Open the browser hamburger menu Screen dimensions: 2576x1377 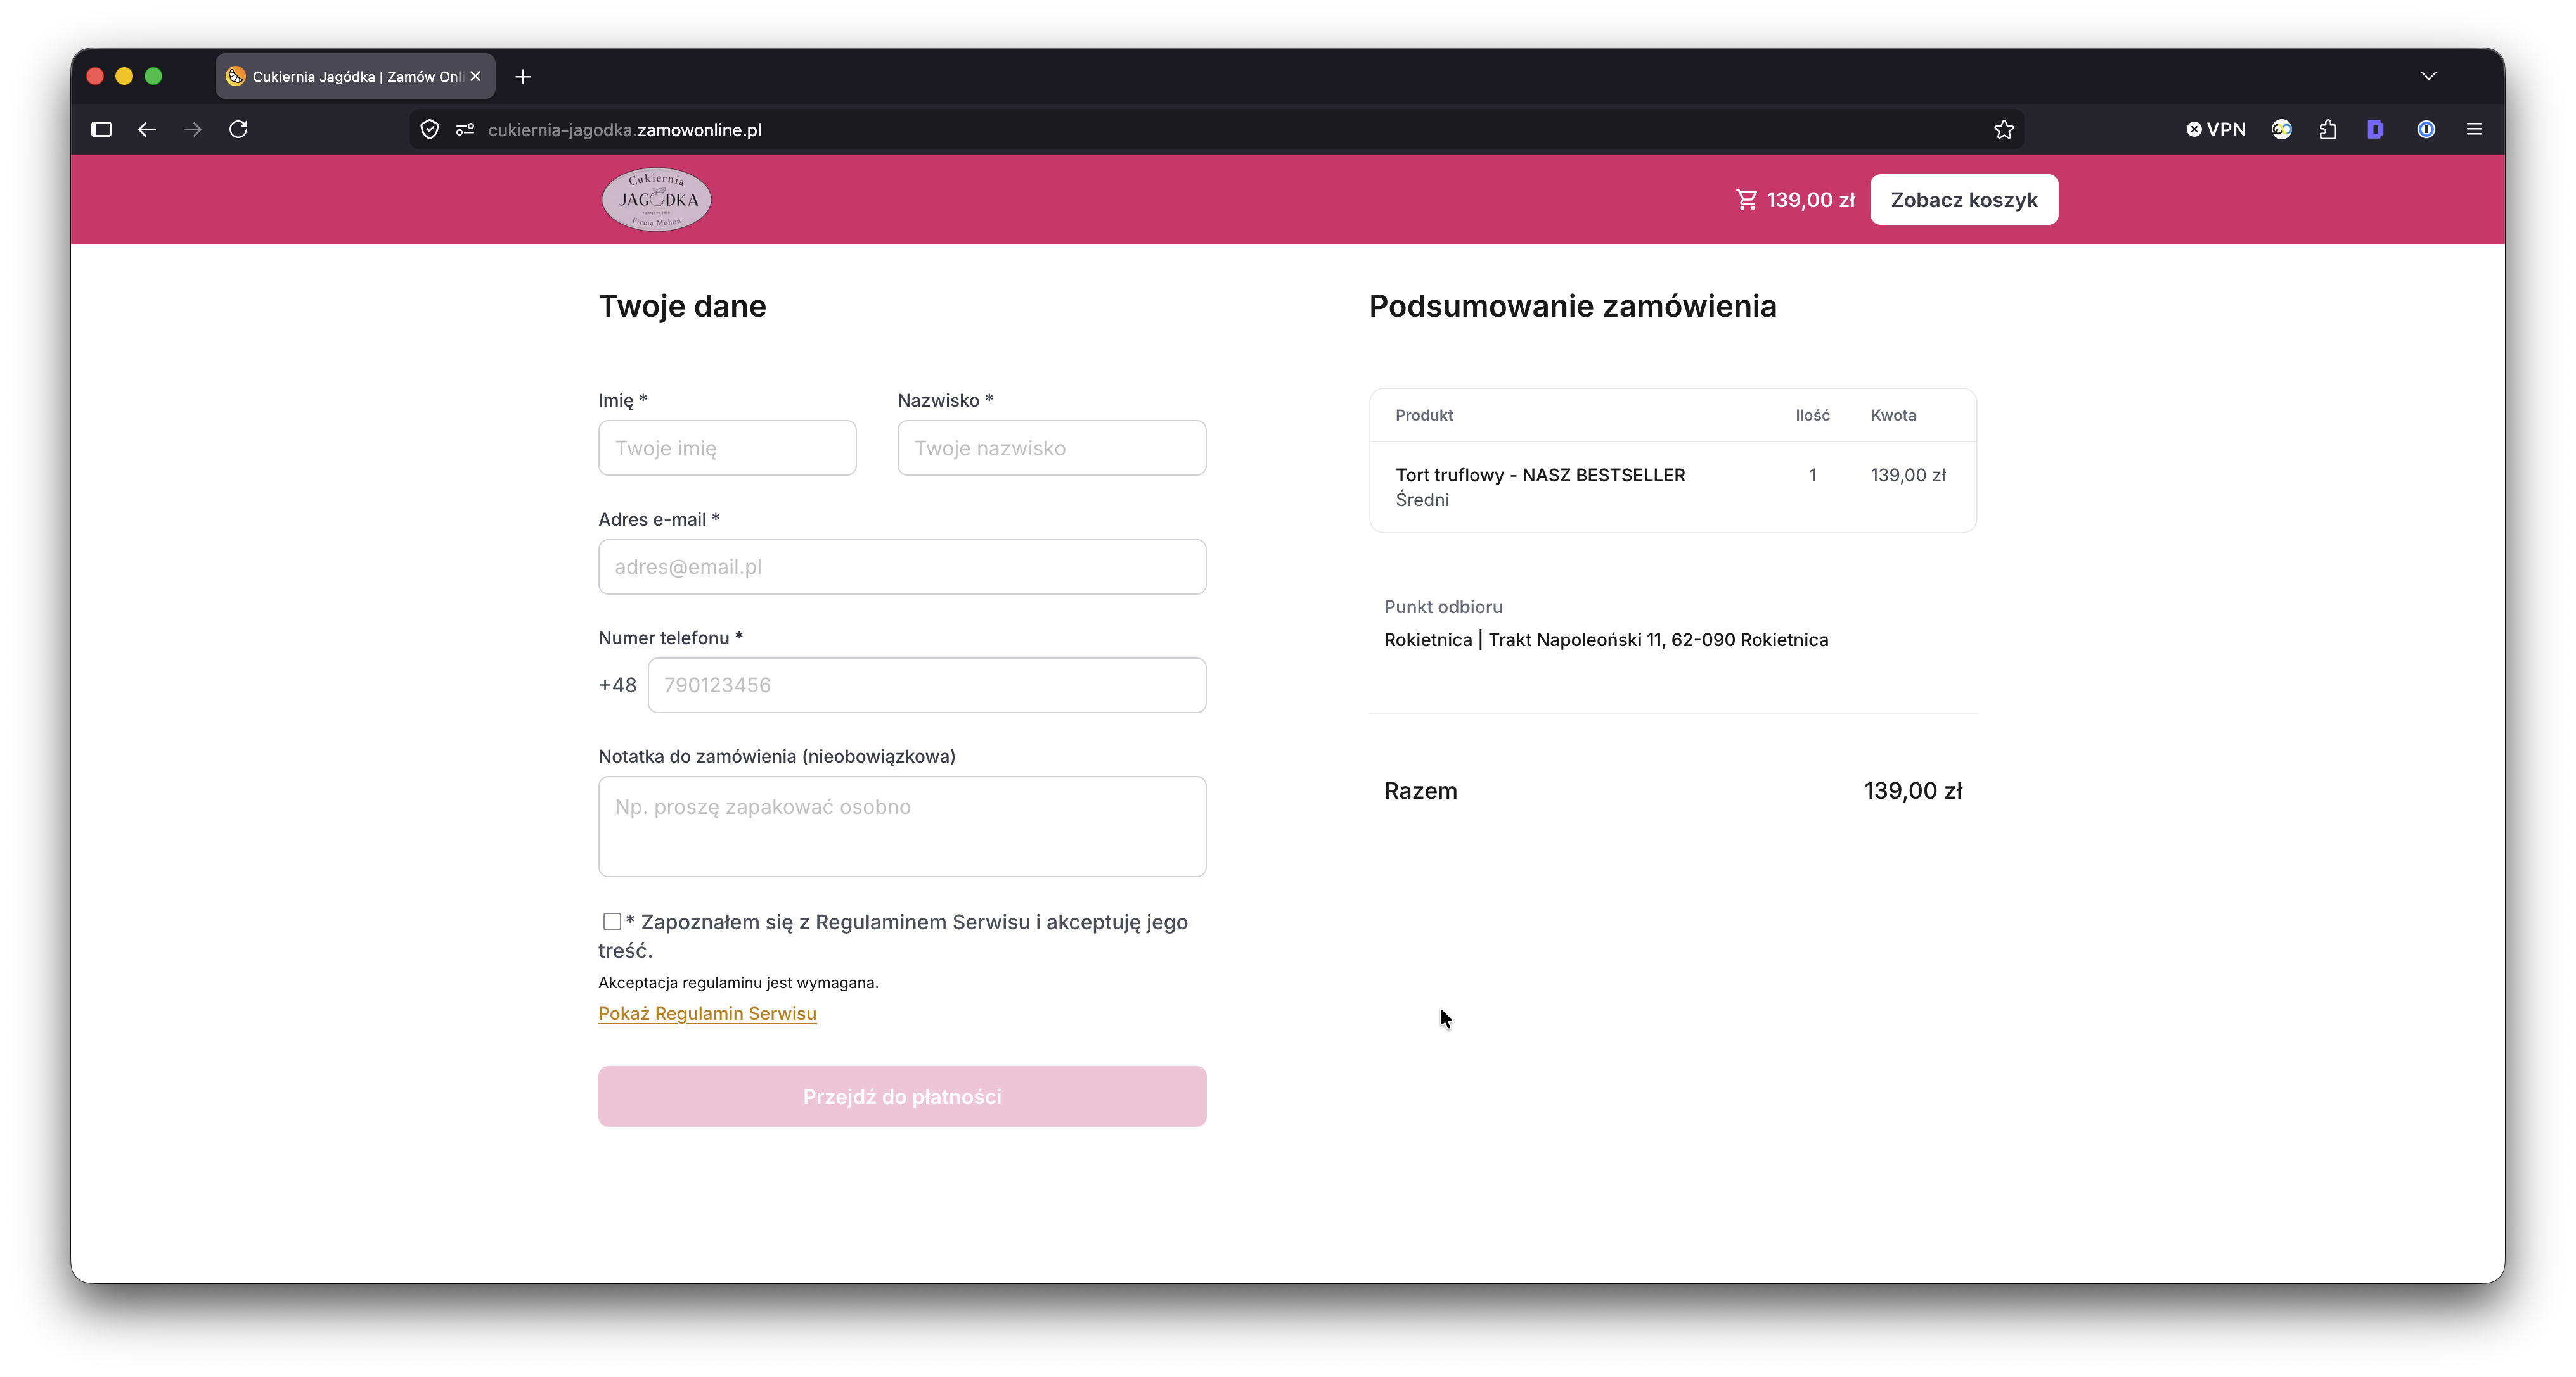[2474, 129]
